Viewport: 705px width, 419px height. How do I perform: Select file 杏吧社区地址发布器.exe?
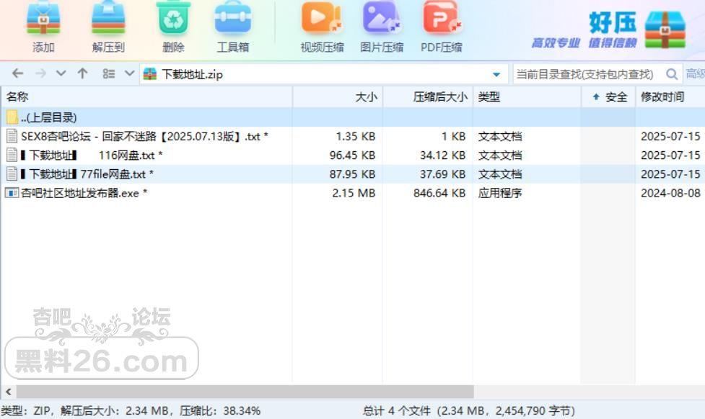(352, 193)
